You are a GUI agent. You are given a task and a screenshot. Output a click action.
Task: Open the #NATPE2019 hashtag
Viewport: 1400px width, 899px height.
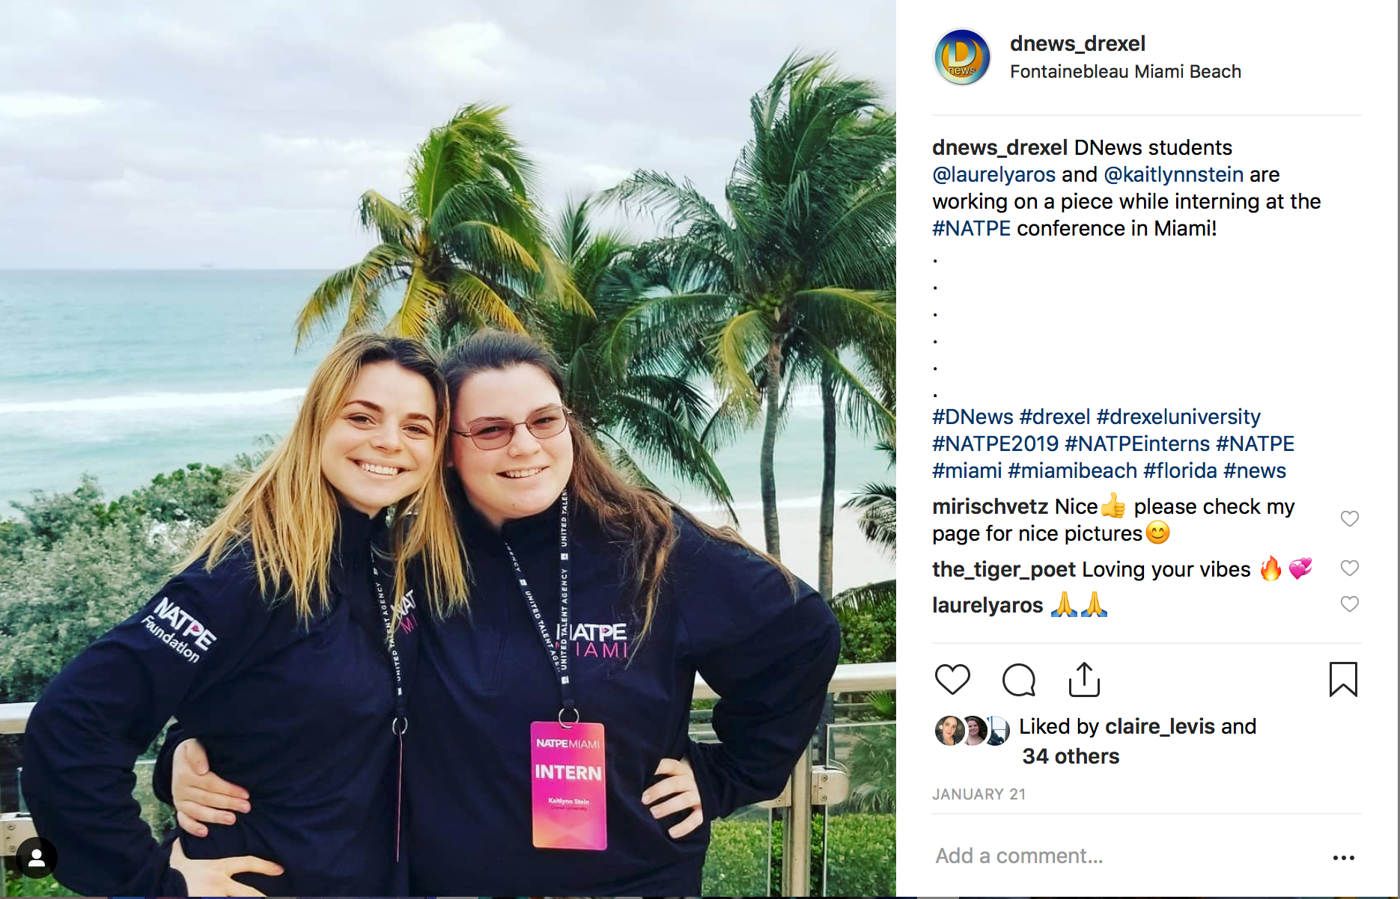point(995,444)
